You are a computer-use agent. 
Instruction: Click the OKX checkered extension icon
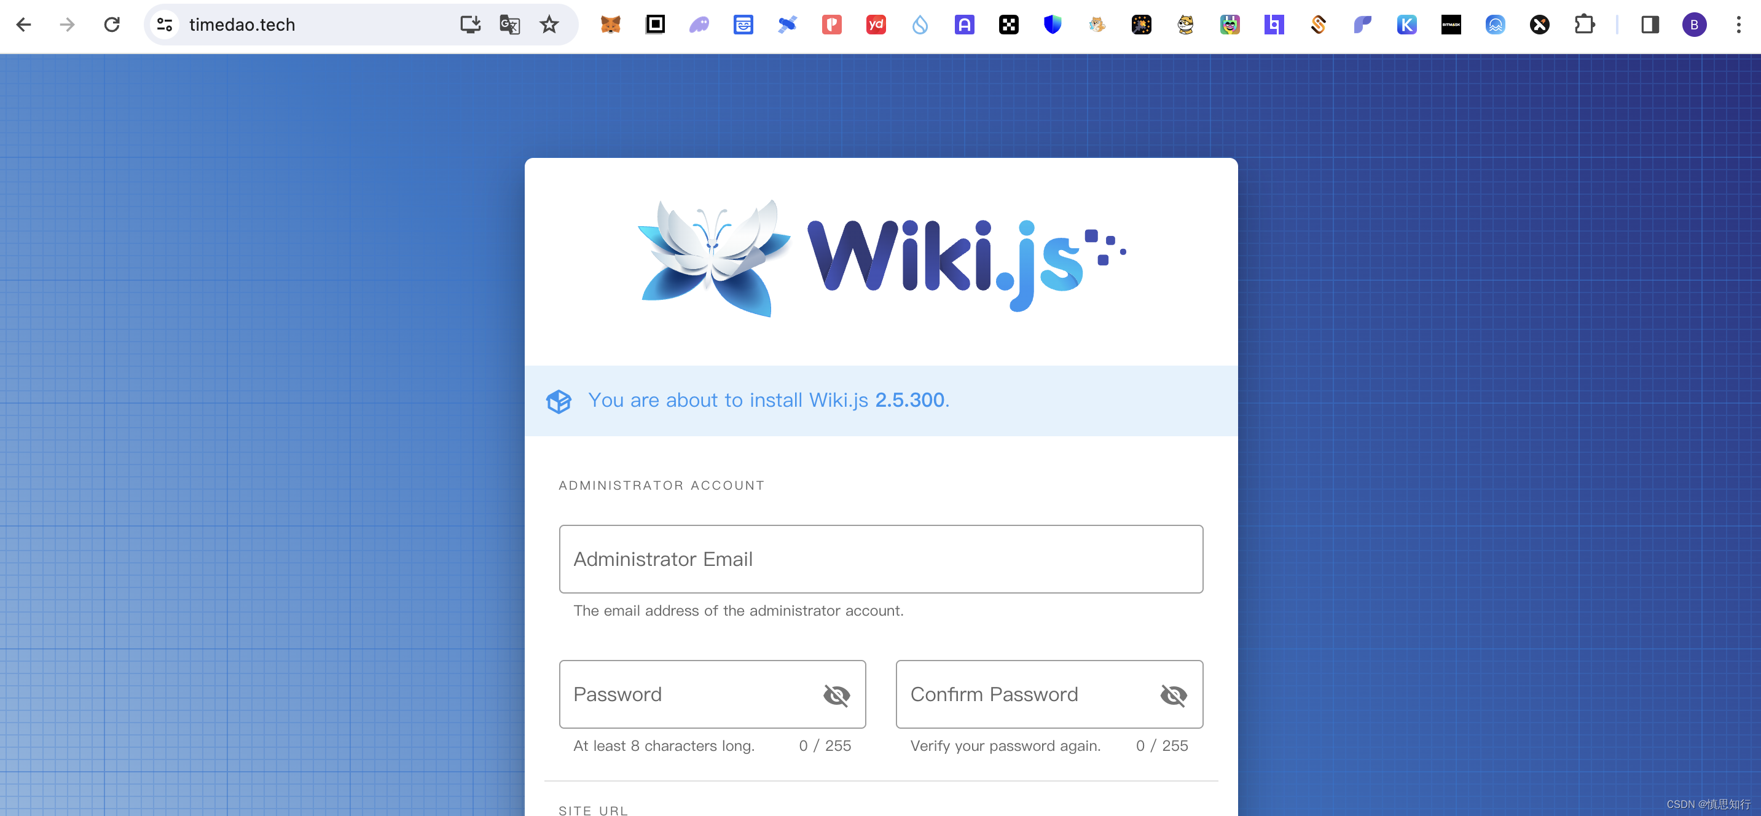pyautogui.click(x=1008, y=25)
